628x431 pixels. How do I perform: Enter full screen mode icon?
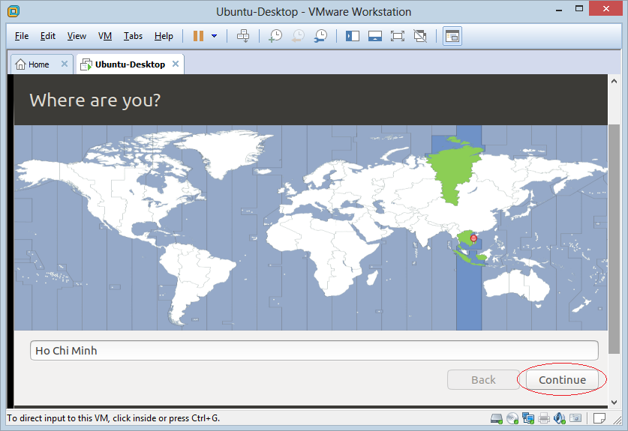pos(398,36)
